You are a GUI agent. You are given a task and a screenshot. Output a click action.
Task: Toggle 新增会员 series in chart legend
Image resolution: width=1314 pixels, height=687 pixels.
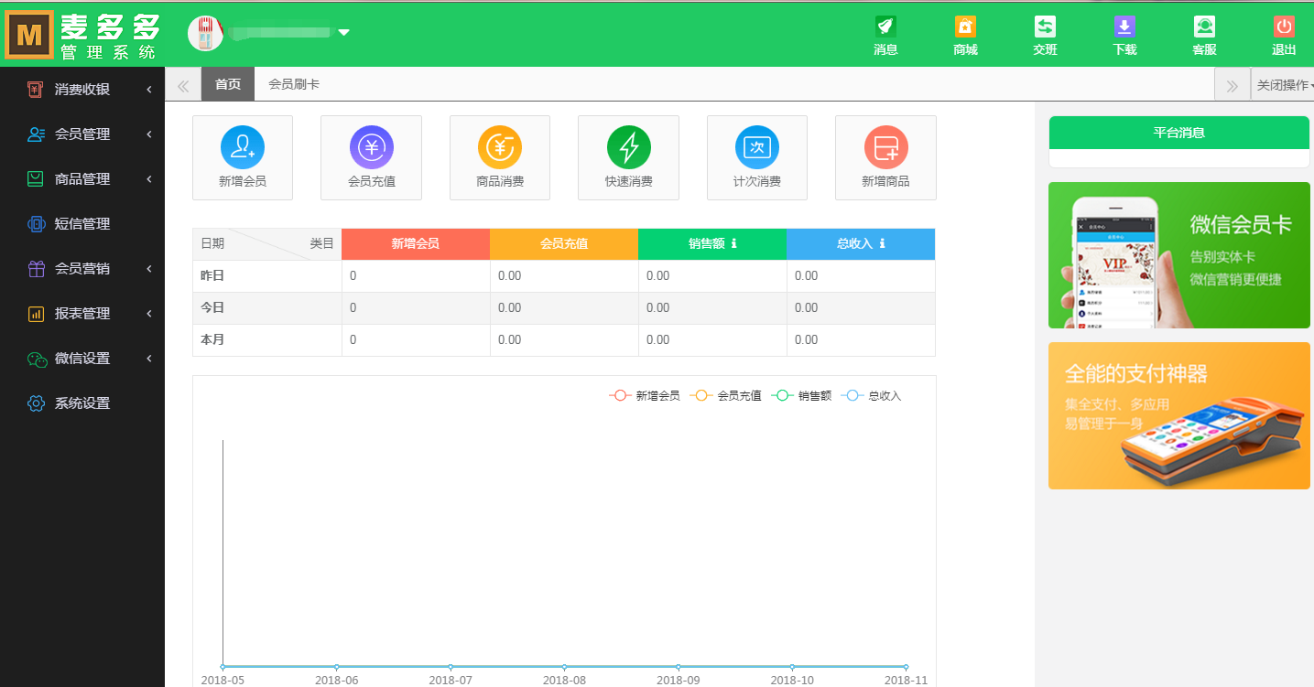tap(645, 396)
